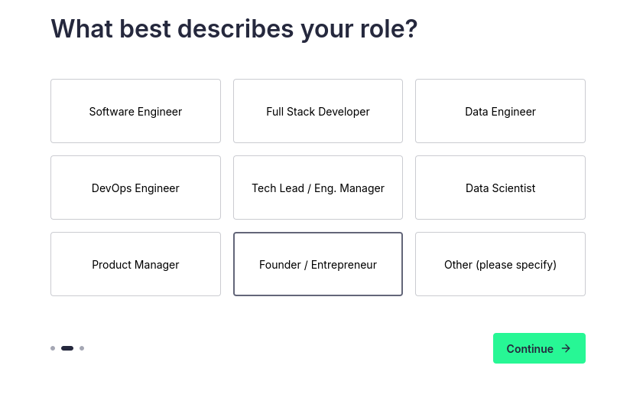This screenshot has height=398, width=630.
Task: Open the Other (please specify) option
Action: [500, 264]
